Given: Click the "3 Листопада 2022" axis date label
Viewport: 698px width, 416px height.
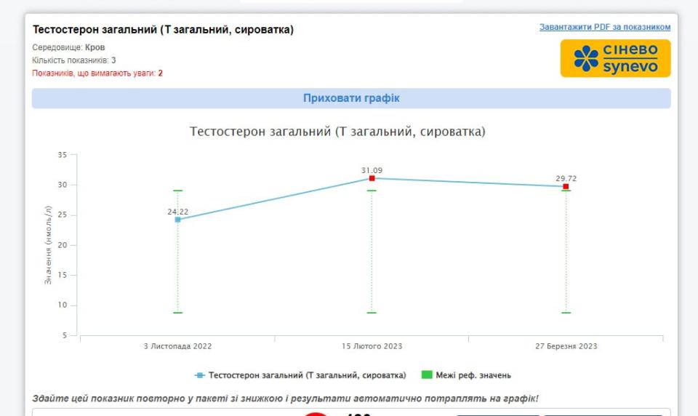Looking at the screenshot, I should [x=177, y=346].
